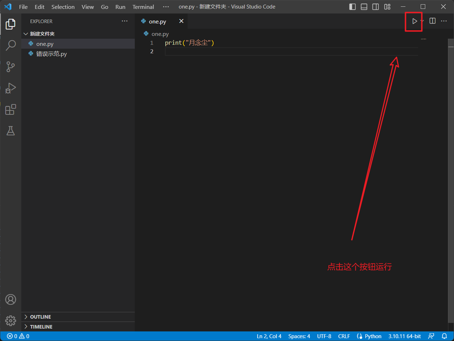Collapse the 新建文件夹 folder
The height and width of the screenshot is (341, 454).
point(42,34)
